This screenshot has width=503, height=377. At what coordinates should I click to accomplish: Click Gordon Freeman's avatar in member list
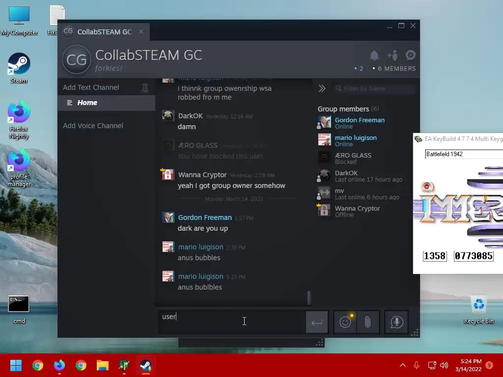[324, 122]
